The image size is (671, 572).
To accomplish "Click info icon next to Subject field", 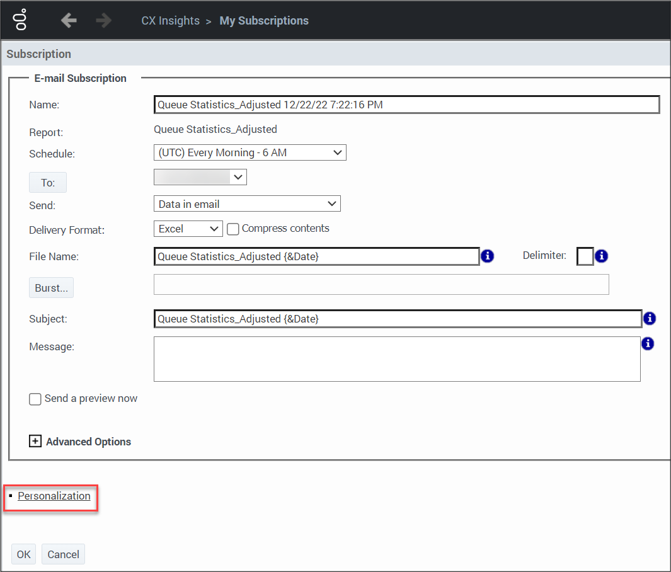I will pyautogui.click(x=650, y=319).
